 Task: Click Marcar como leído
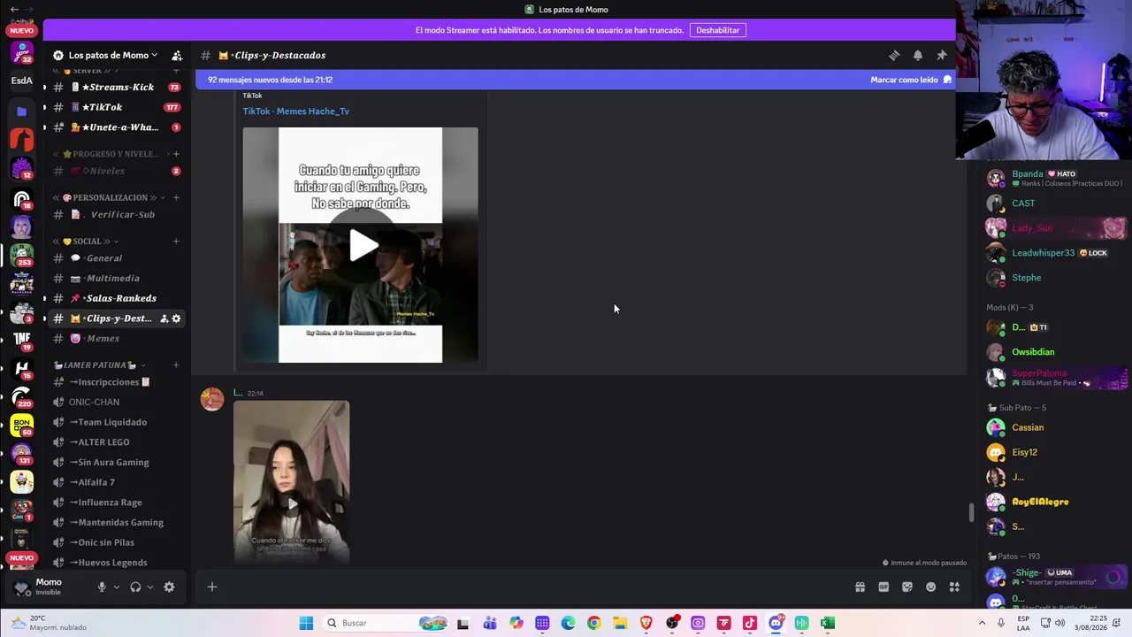coord(911,80)
